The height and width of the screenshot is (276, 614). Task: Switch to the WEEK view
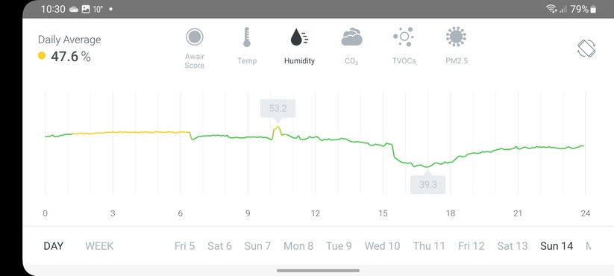tap(99, 246)
